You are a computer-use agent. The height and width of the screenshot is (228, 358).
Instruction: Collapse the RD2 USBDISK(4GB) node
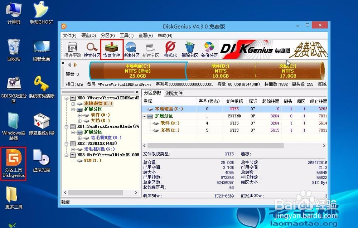pyautogui.click(x=66, y=144)
